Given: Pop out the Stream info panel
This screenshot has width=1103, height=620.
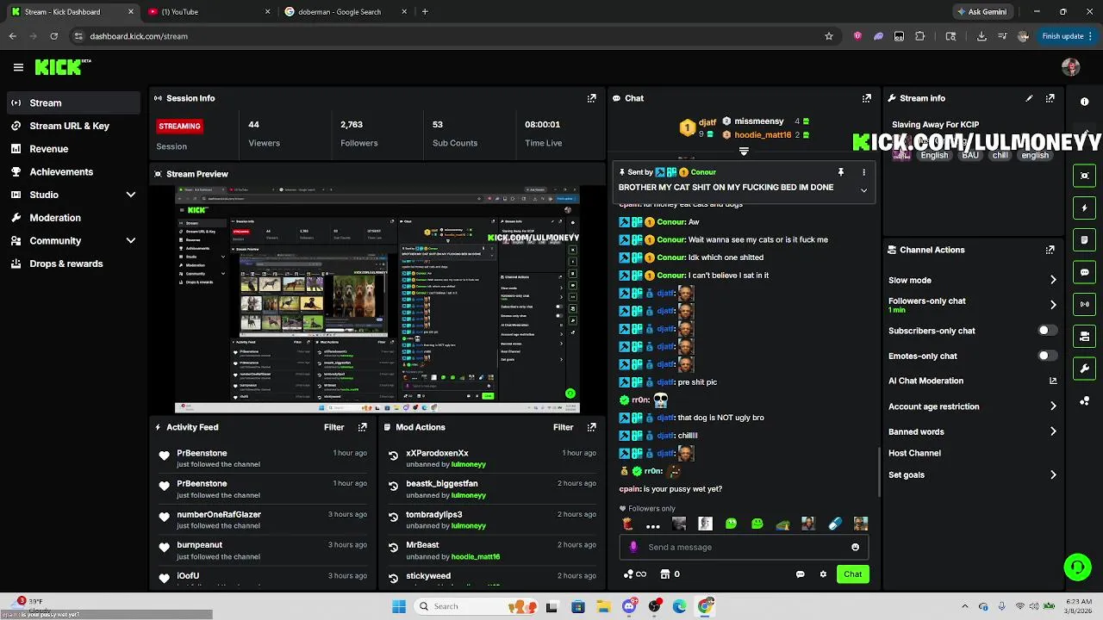Looking at the screenshot, I should pyautogui.click(x=1050, y=98).
